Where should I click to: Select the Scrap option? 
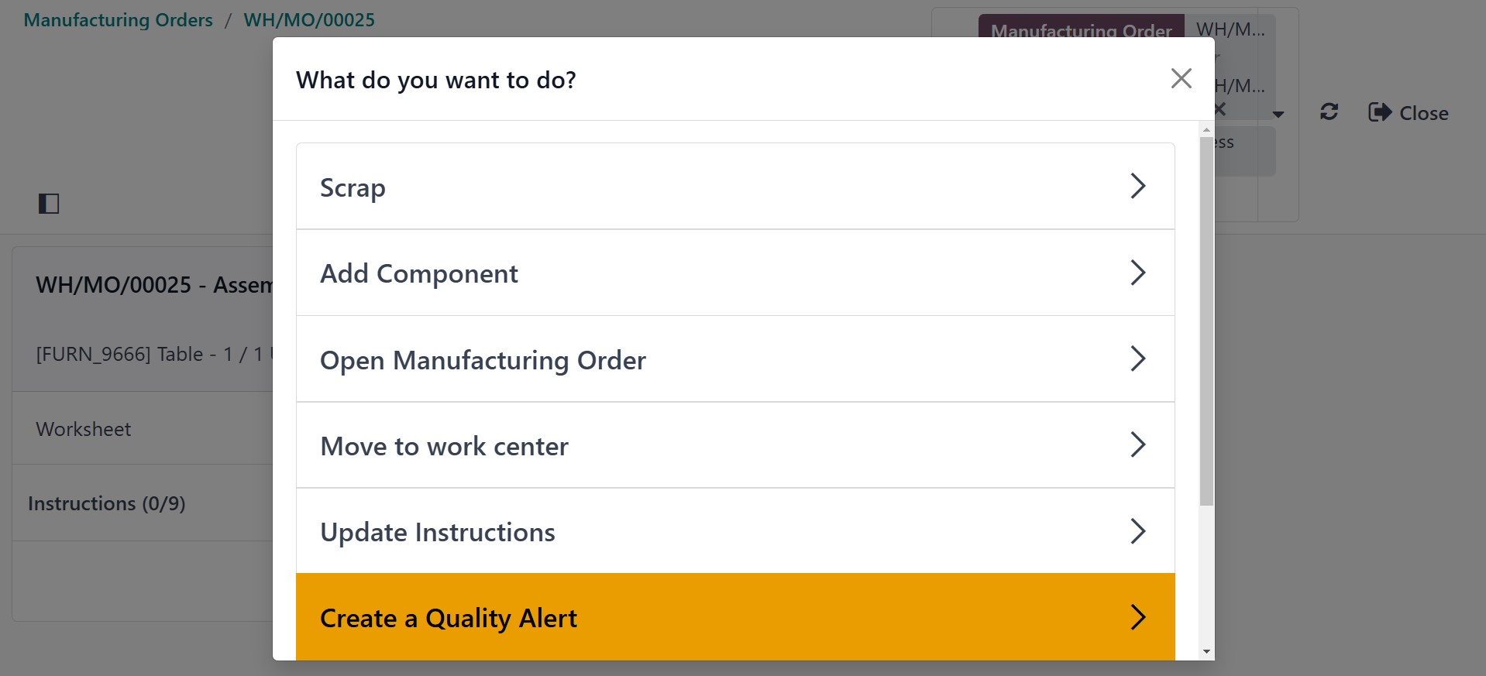[353, 187]
